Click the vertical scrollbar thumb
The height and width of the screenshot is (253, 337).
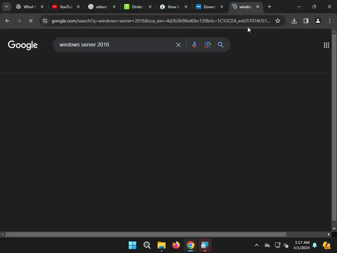(x=334, y=127)
